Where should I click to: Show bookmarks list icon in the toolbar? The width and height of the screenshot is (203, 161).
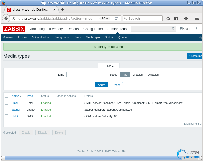coord(176,18)
